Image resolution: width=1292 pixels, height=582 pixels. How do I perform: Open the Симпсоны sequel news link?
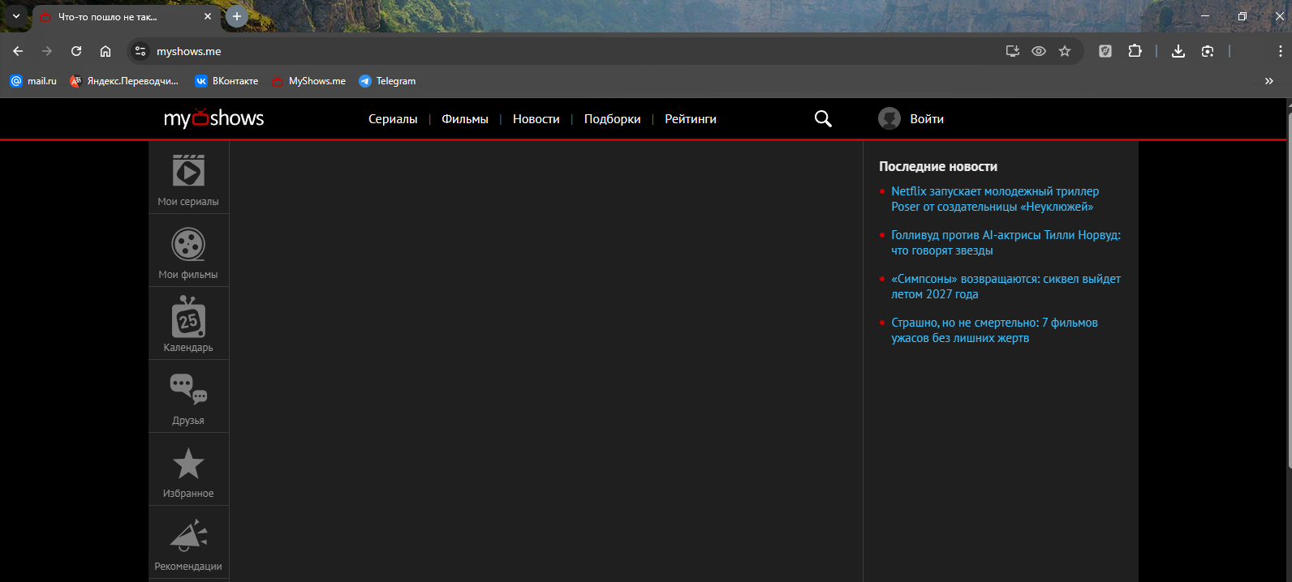(1005, 286)
